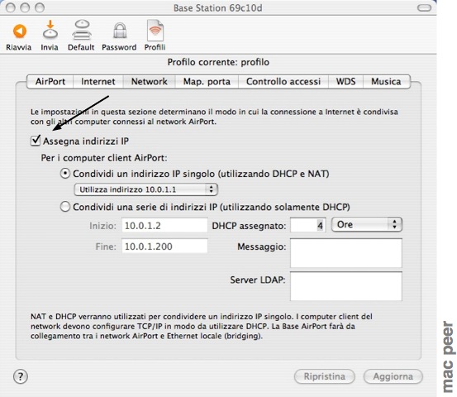Viewport: 457px width, 397px height.
Task: Click the Invia upload icon
Action: (50, 30)
